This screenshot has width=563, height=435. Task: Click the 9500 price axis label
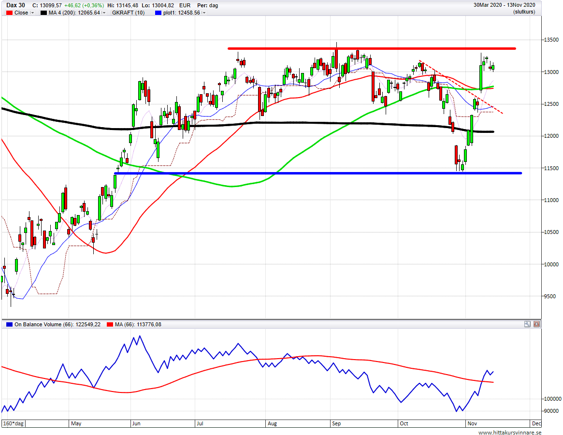tap(550, 296)
